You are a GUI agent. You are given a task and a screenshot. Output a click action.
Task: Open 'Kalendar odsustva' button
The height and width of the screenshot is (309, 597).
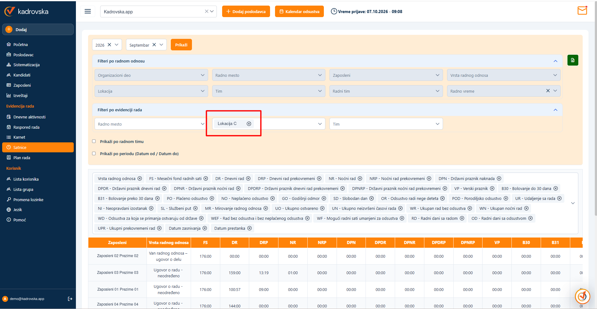click(299, 12)
